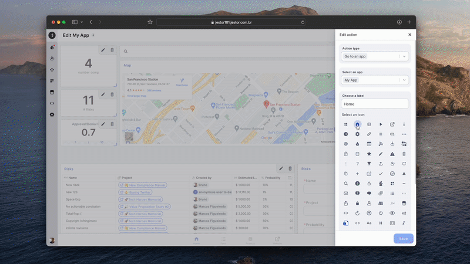The width and height of the screenshot is (470, 264).
Task: Open settings gear in left sidebar
Action: coord(52,114)
